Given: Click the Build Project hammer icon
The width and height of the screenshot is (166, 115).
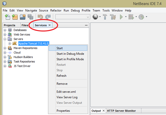Looking at the screenshot, I should tap(105, 17).
